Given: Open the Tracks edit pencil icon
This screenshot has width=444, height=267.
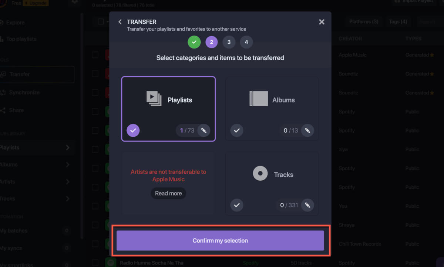Looking at the screenshot, I should [x=307, y=205].
